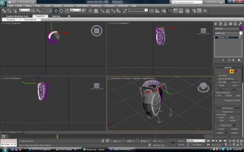Switch to the Graphite Modeling Tools tab
The width and height of the screenshot is (244, 152).
pos(17,16)
